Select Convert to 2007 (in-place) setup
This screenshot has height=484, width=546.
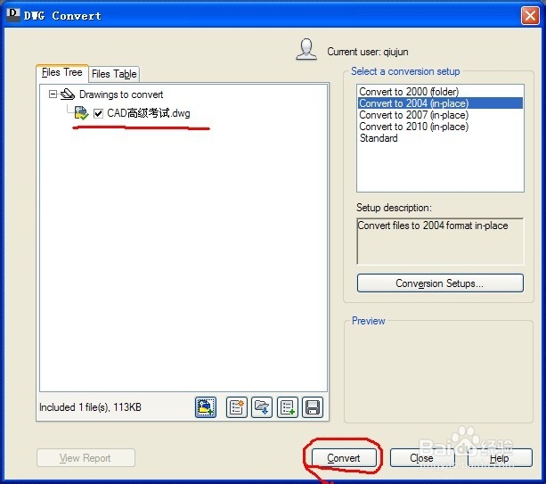(440, 115)
